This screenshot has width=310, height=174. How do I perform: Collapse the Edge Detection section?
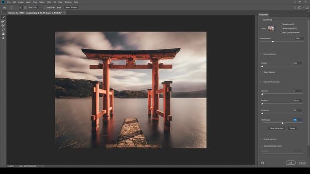(261, 54)
